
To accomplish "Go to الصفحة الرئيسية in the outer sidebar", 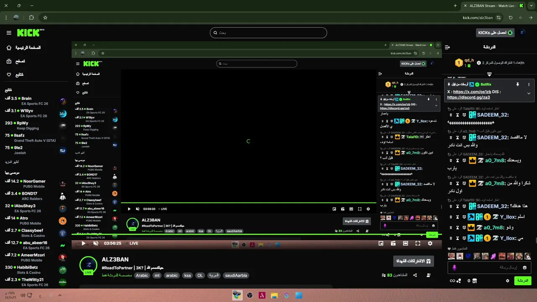I will click(x=23, y=48).
